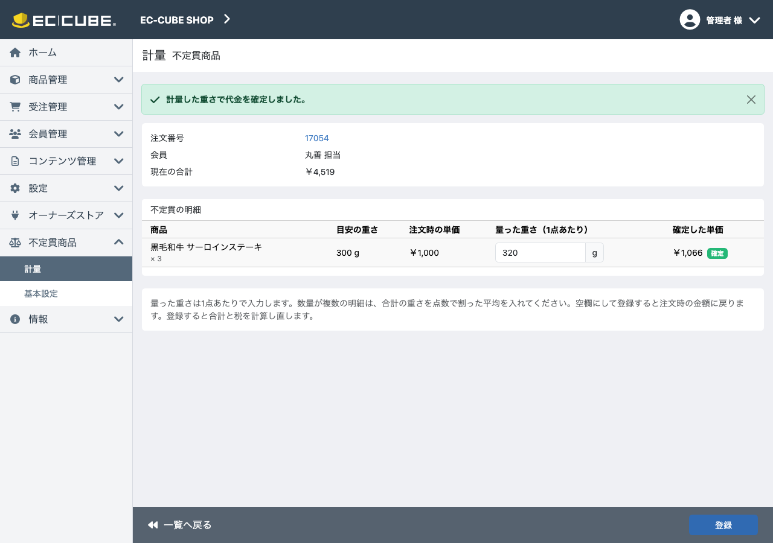Viewport: 773px width, 543px height.
Task: Expand the 受注管理 menu chevron
Action: pos(119,107)
